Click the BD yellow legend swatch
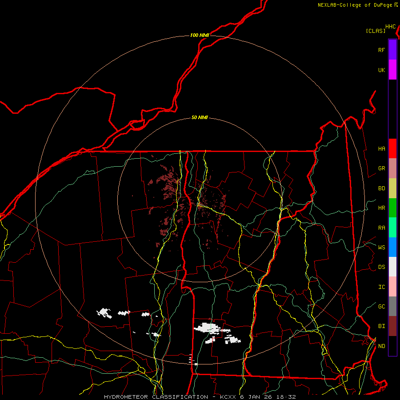 (x=392, y=188)
